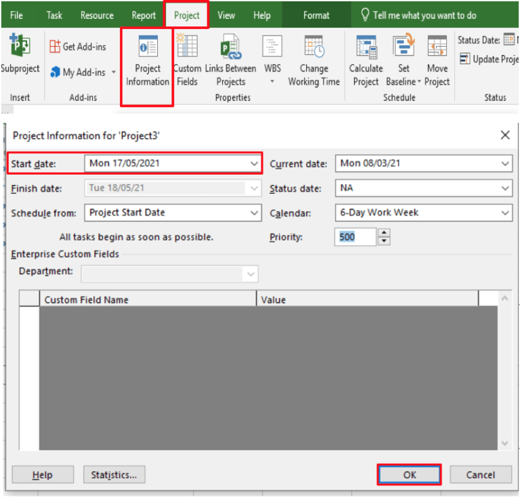The image size is (520, 497).
Task: Increase the Priority spinner value
Action: click(385, 233)
